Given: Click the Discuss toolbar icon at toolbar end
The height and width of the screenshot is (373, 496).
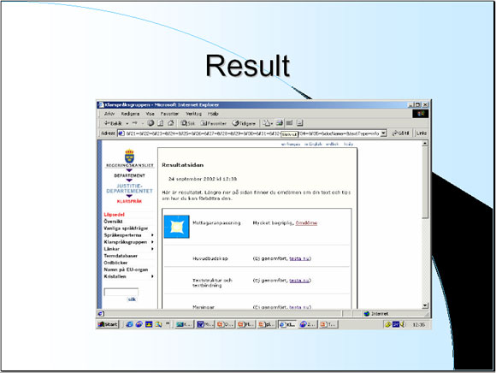Looking at the screenshot, I should tap(300, 122).
